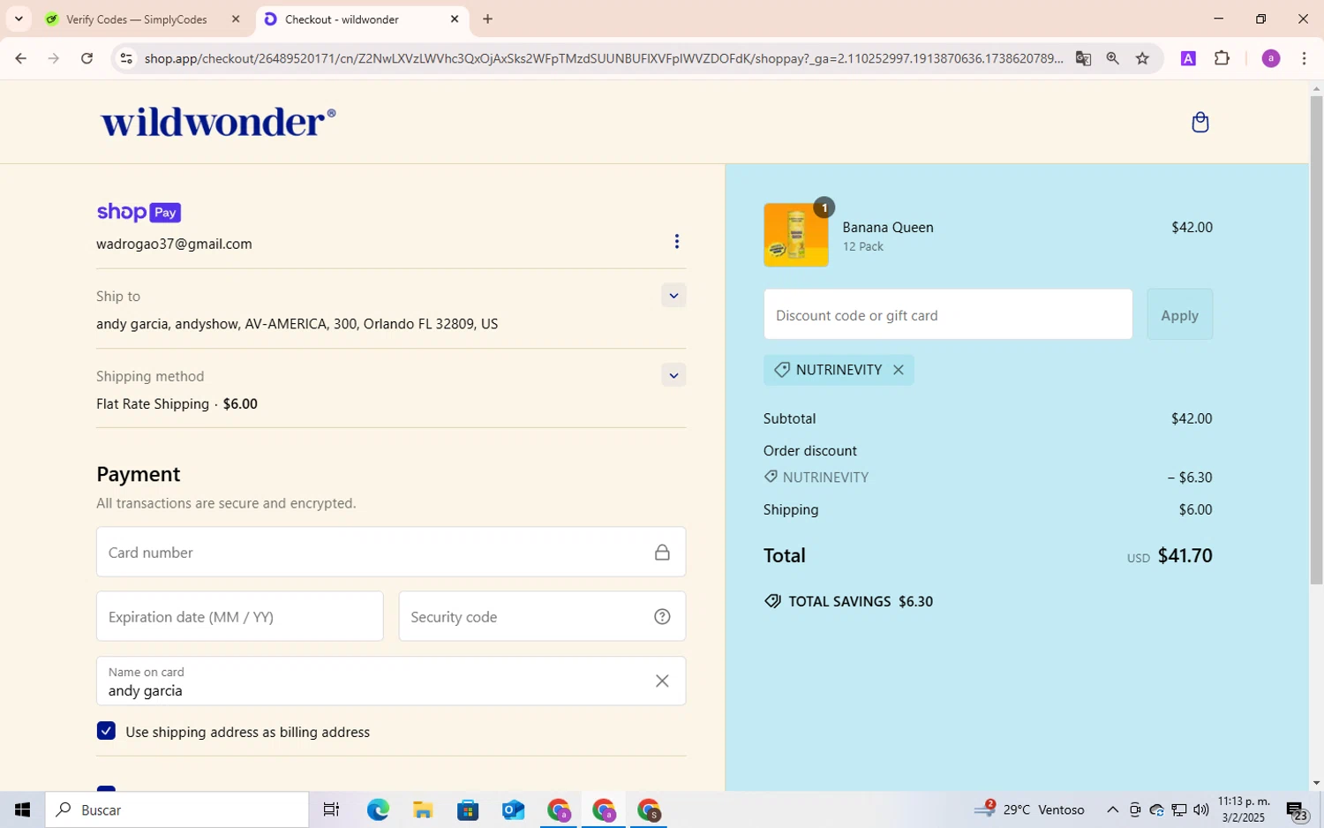Open Outlook from the taskbar
The height and width of the screenshot is (828, 1324).
tap(513, 809)
